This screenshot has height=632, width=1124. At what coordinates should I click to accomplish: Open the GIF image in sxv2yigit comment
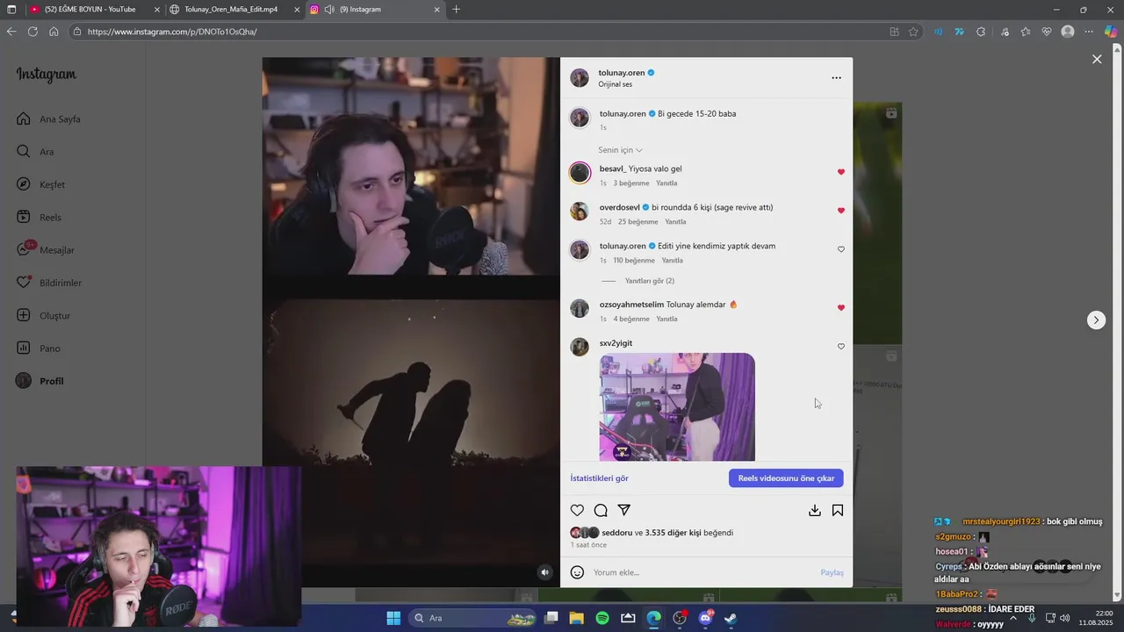[x=677, y=406]
